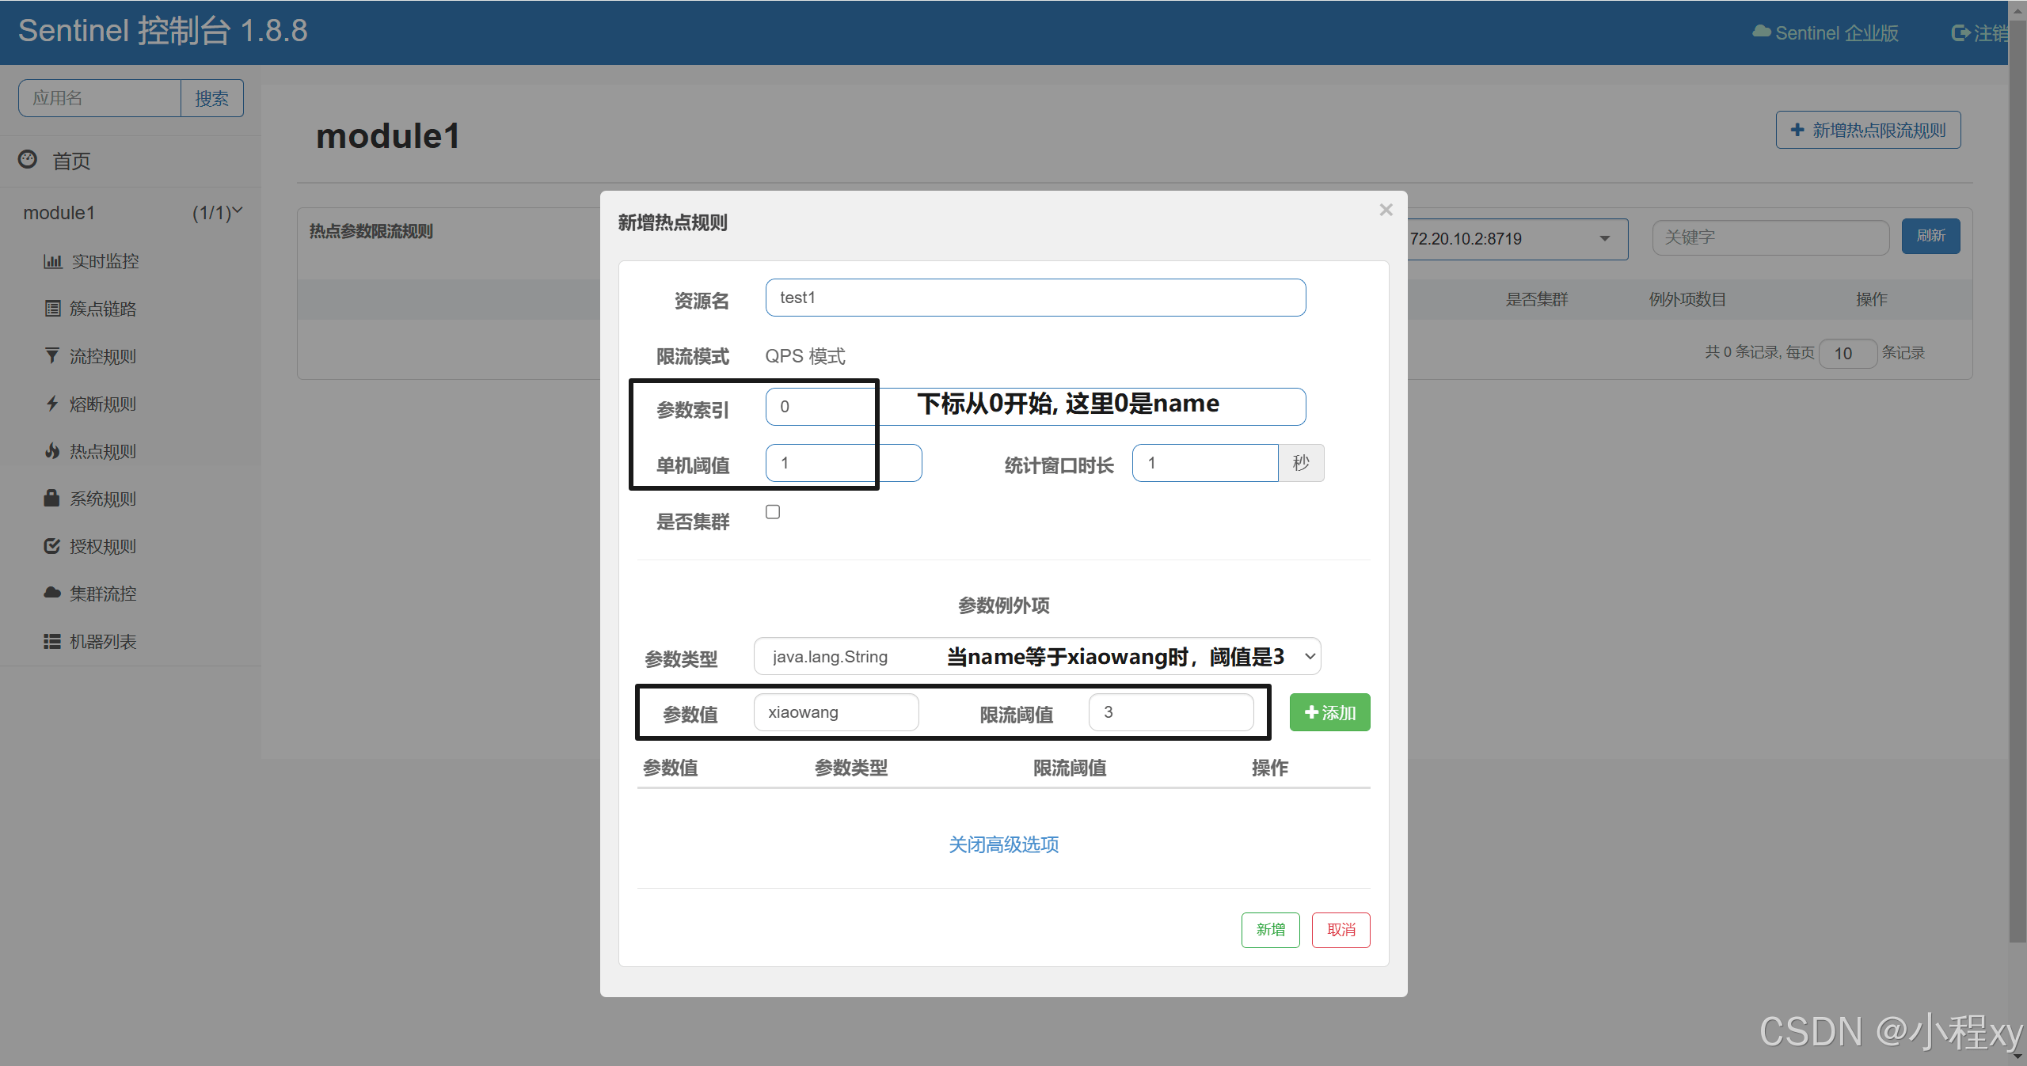2027x1066 pixels.
Task: Click the 机器列表 list icon
Action: click(x=52, y=641)
